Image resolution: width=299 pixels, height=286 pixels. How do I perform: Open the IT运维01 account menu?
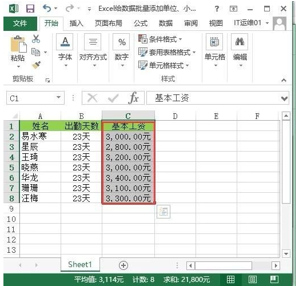point(251,23)
